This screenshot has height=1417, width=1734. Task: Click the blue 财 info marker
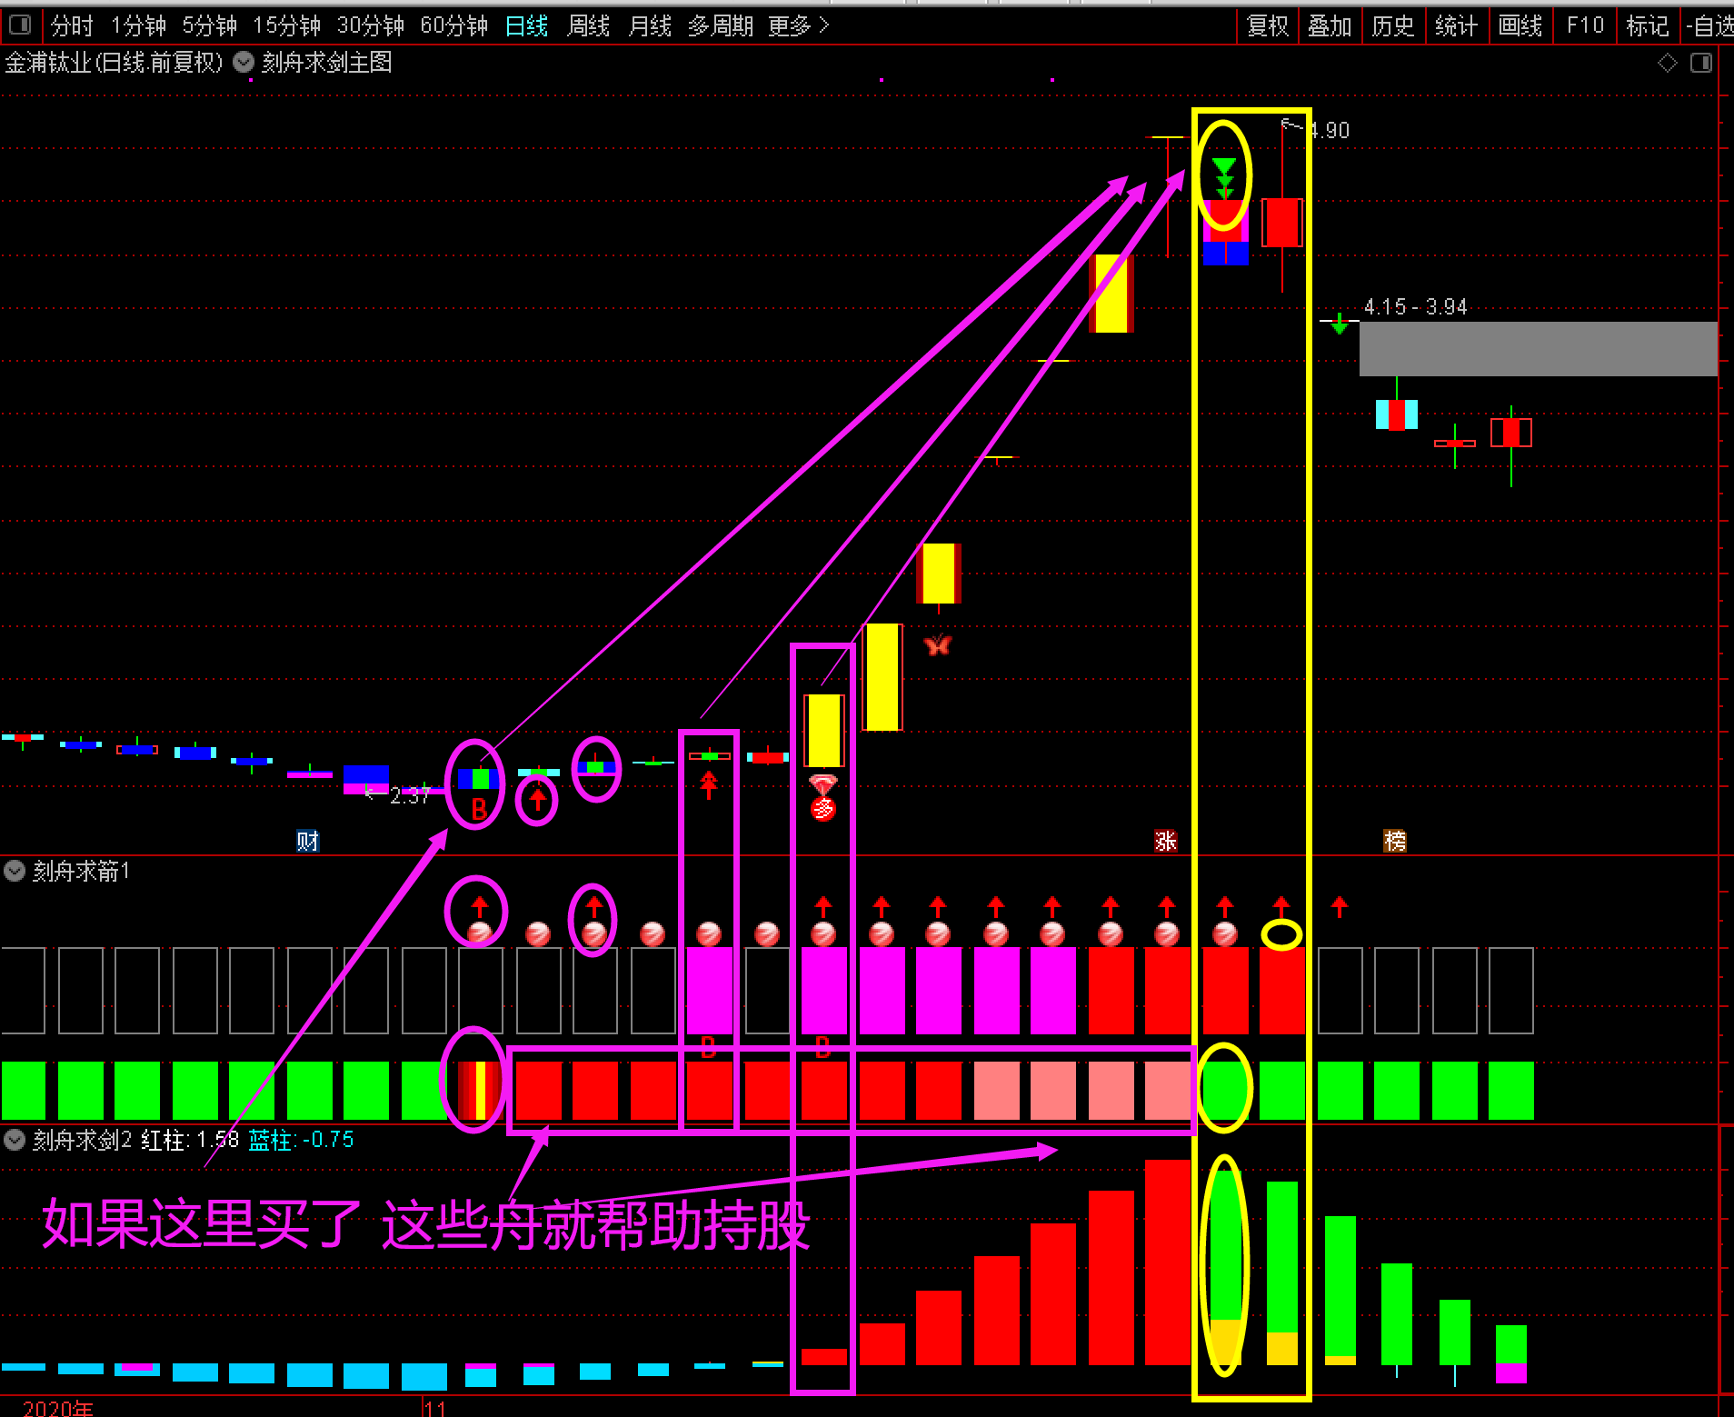tap(307, 841)
